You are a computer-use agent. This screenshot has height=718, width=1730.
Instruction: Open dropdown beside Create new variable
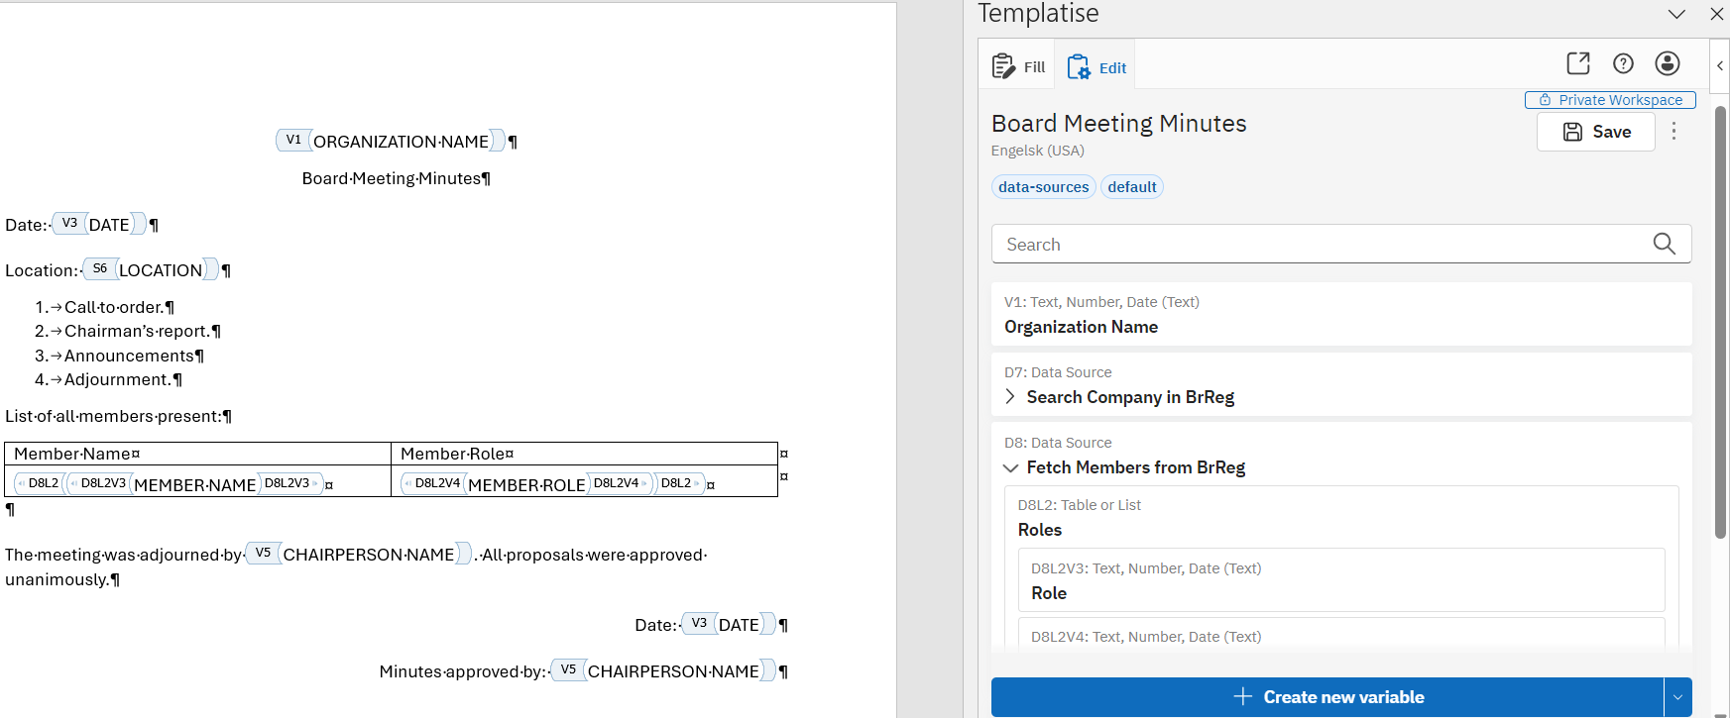[1678, 697]
